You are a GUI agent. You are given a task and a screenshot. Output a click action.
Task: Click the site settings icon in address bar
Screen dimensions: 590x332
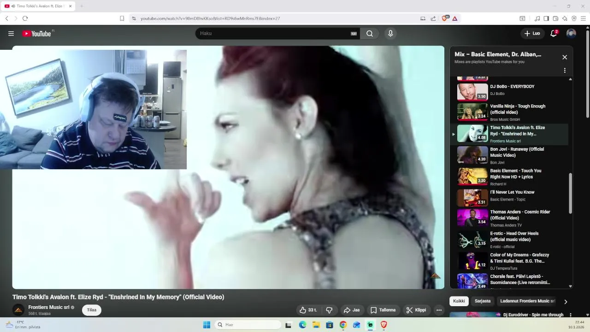(x=134, y=18)
